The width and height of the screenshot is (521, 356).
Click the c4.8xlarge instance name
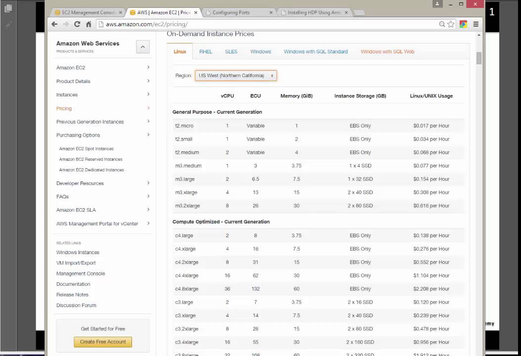(x=187, y=289)
